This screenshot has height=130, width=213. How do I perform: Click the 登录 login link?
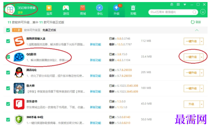20,12
